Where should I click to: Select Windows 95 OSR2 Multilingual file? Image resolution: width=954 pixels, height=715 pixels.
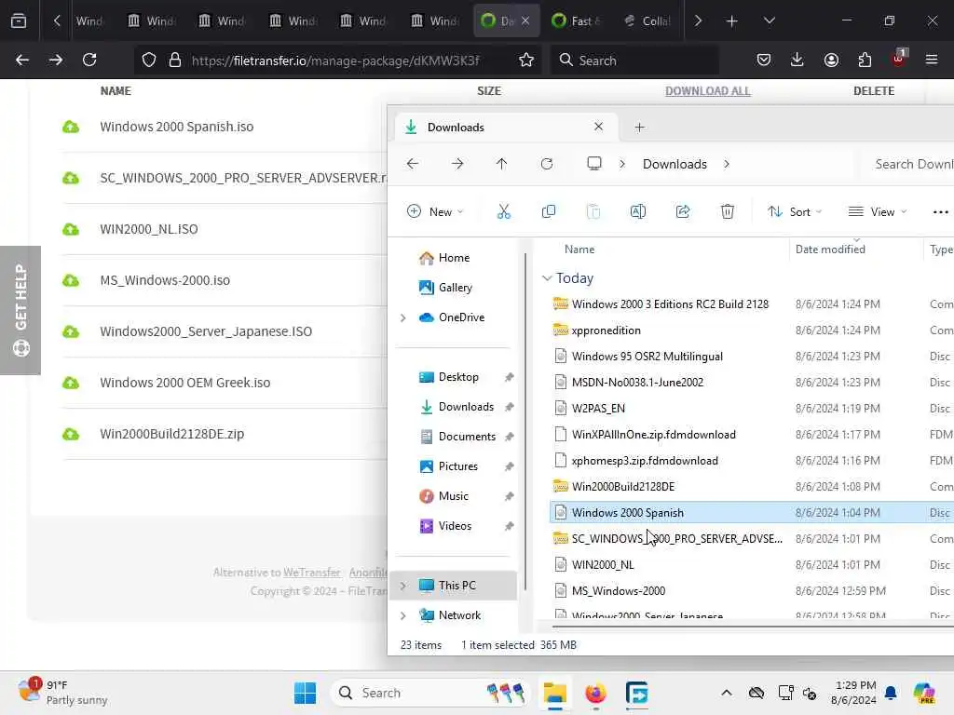(x=647, y=357)
